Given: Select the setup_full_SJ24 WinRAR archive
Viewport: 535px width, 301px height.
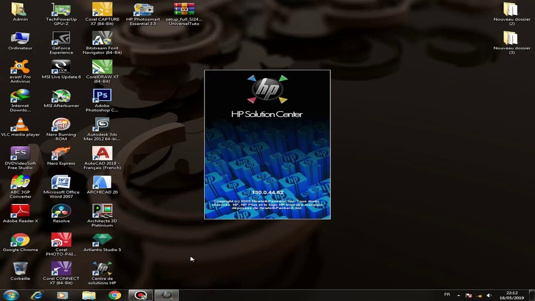Looking at the screenshot, I should pos(184,14).
